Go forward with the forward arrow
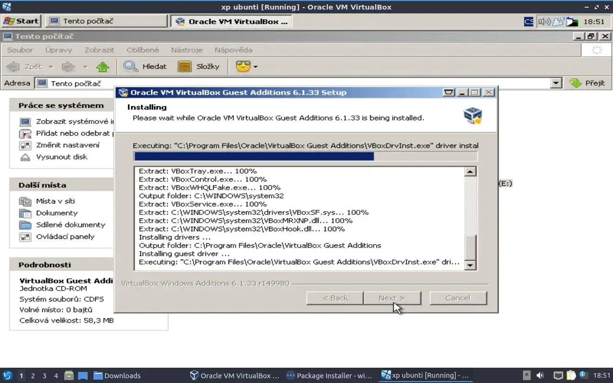The width and height of the screenshot is (613, 383). (x=69, y=67)
